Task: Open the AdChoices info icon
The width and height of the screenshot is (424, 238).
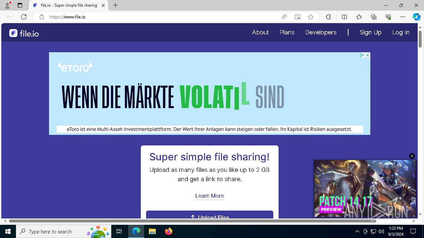Action: click(362, 55)
